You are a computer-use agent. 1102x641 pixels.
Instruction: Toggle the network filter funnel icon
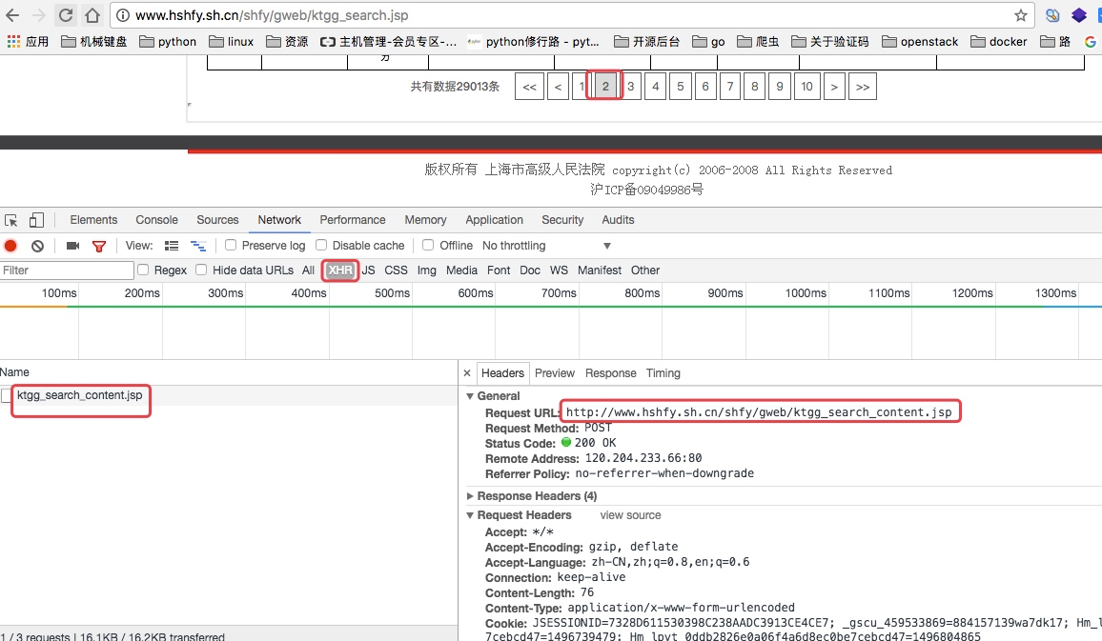tap(99, 246)
